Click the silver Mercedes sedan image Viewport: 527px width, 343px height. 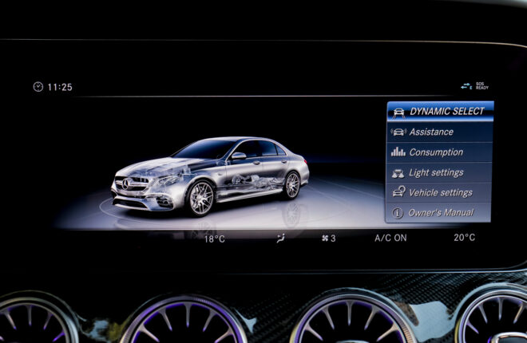tap(210, 175)
